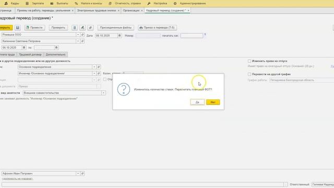Click the pencil-mark icon in the toolbar
Viewport: 334px width, 188px height.
point(82,28)
